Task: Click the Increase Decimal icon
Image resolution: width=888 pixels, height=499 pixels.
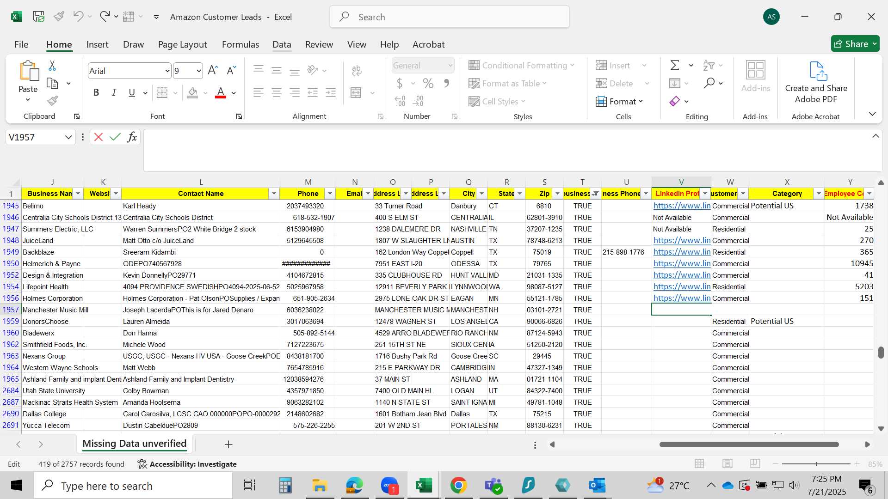Action: coord(400,101)
